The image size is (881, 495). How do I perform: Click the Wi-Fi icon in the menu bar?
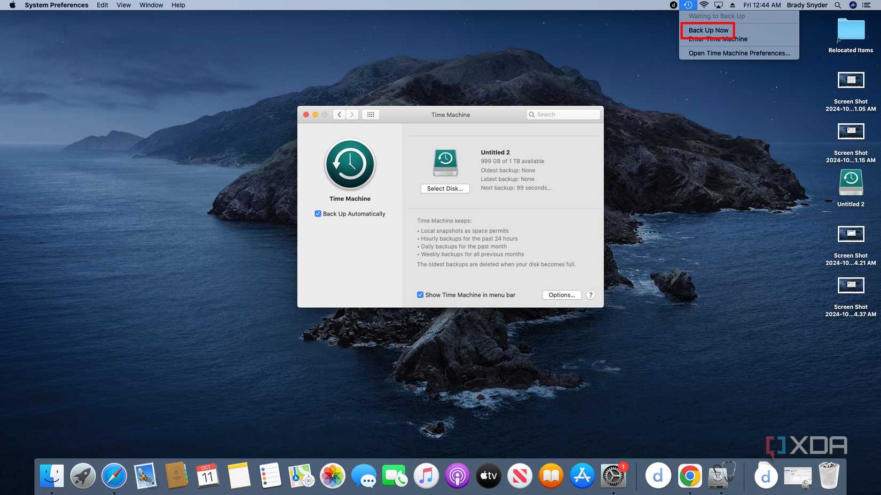click(x=704, y=5)
